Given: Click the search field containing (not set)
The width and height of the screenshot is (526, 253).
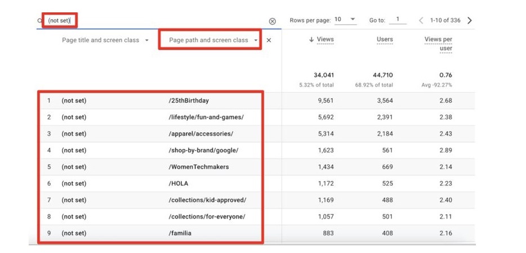Looking at the screenshot, I should pyautogui.click(x=158, y=21).
